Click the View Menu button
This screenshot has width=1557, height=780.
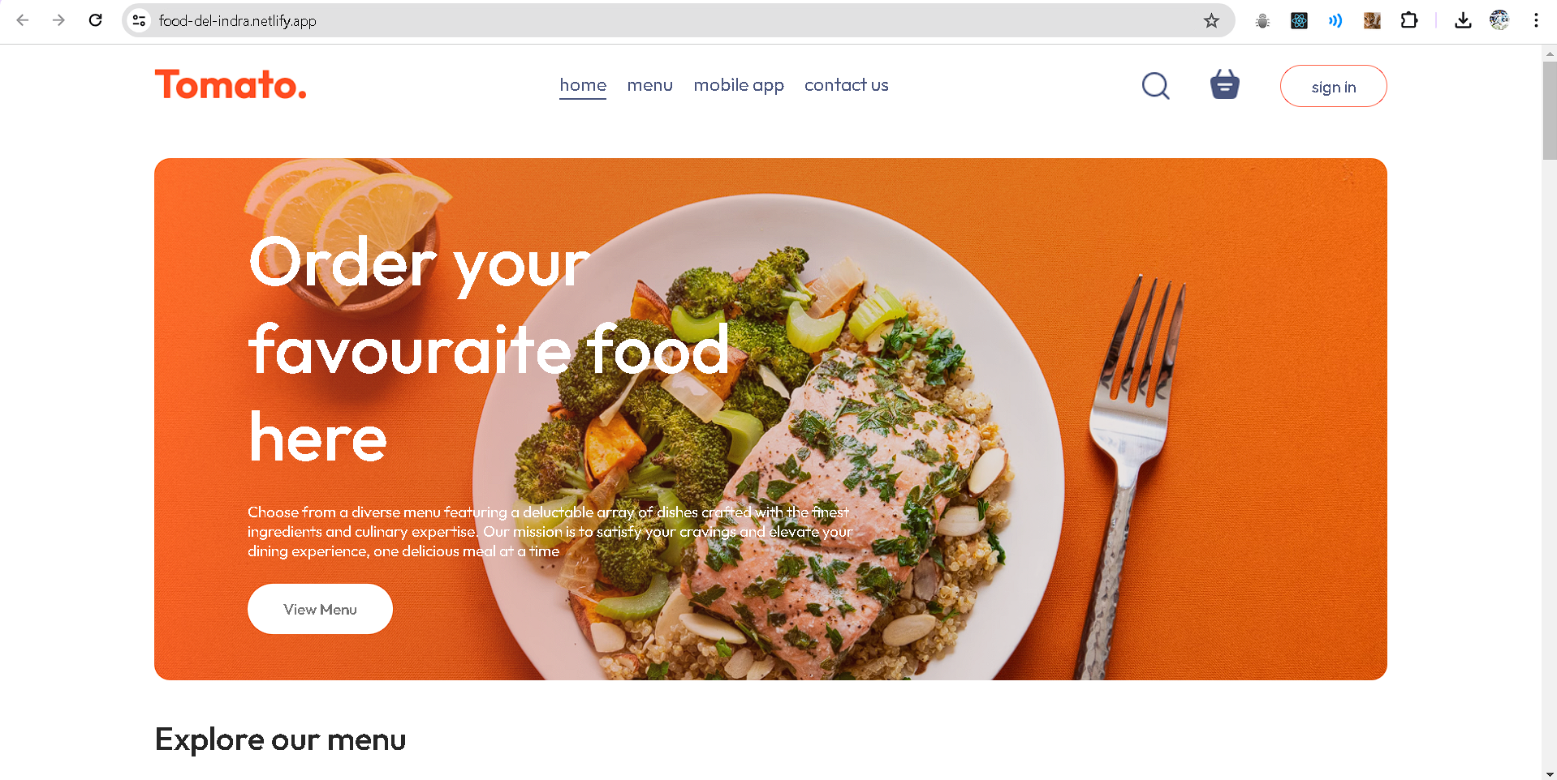coord(320,609)
